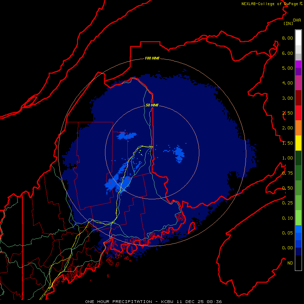The image size is (304, 304).
Task: Click the 4.00 legend value
Action: click(x=287, y=83)
